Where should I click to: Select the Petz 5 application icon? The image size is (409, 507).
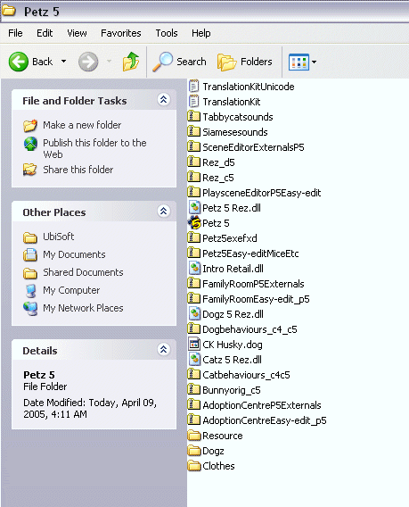click(x=194, y=223)
